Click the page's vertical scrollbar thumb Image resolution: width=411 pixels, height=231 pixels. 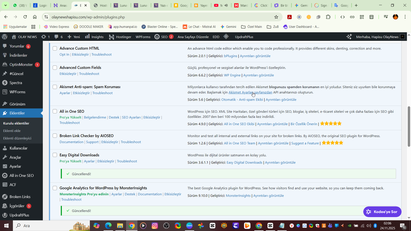pyautogui.click(x=409, y=126)
